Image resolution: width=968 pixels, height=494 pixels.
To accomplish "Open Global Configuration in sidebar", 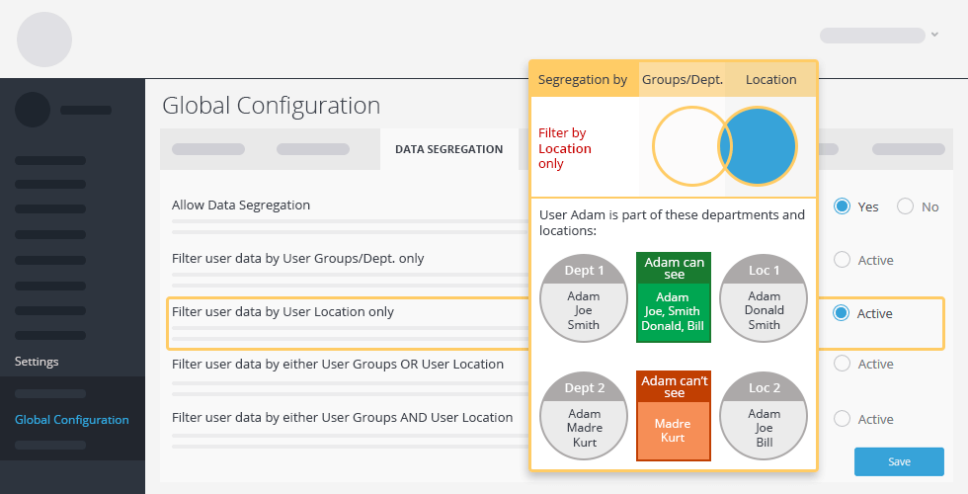I will point(71,420).
